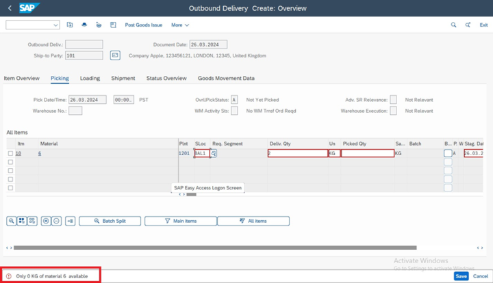Toggle batch checkbox in fourth row

pos(448,179)
